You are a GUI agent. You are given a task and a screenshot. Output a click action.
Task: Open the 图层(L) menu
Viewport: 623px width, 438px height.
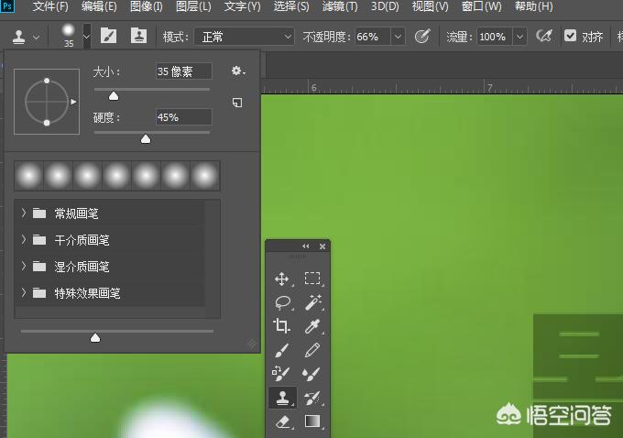pyautogui.click(x=192, y=6)
